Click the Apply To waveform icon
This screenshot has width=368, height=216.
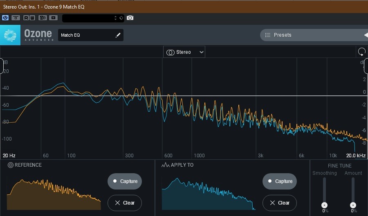click(166, 165)
